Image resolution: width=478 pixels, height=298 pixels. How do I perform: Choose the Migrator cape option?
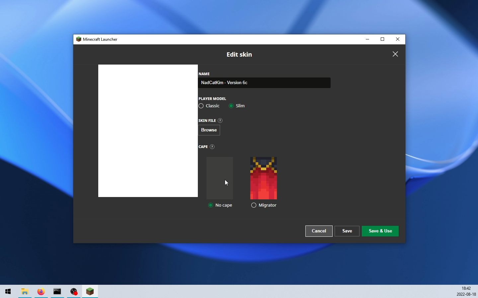(x=264, y=205)
